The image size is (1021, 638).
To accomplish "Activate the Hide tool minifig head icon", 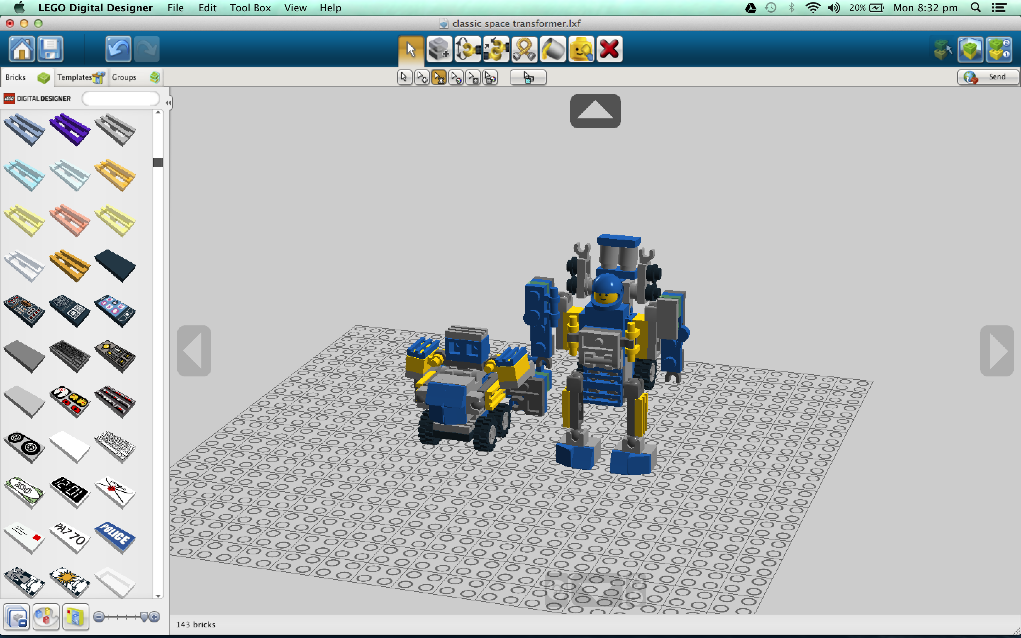I will click(x=581, y=49).
